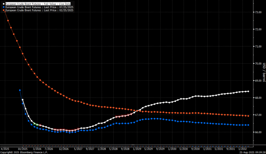The width and height of the screenshot is (266, 154).
Task: Click the 69.00 y-axis label
Action: pos(258,81)
